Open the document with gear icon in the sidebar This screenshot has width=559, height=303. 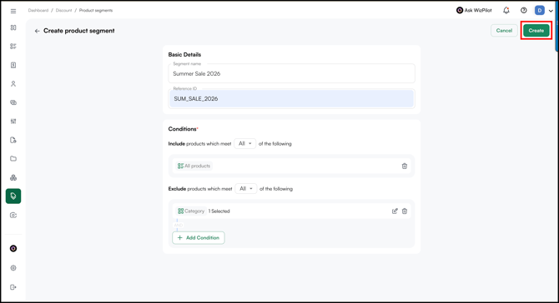13,140
